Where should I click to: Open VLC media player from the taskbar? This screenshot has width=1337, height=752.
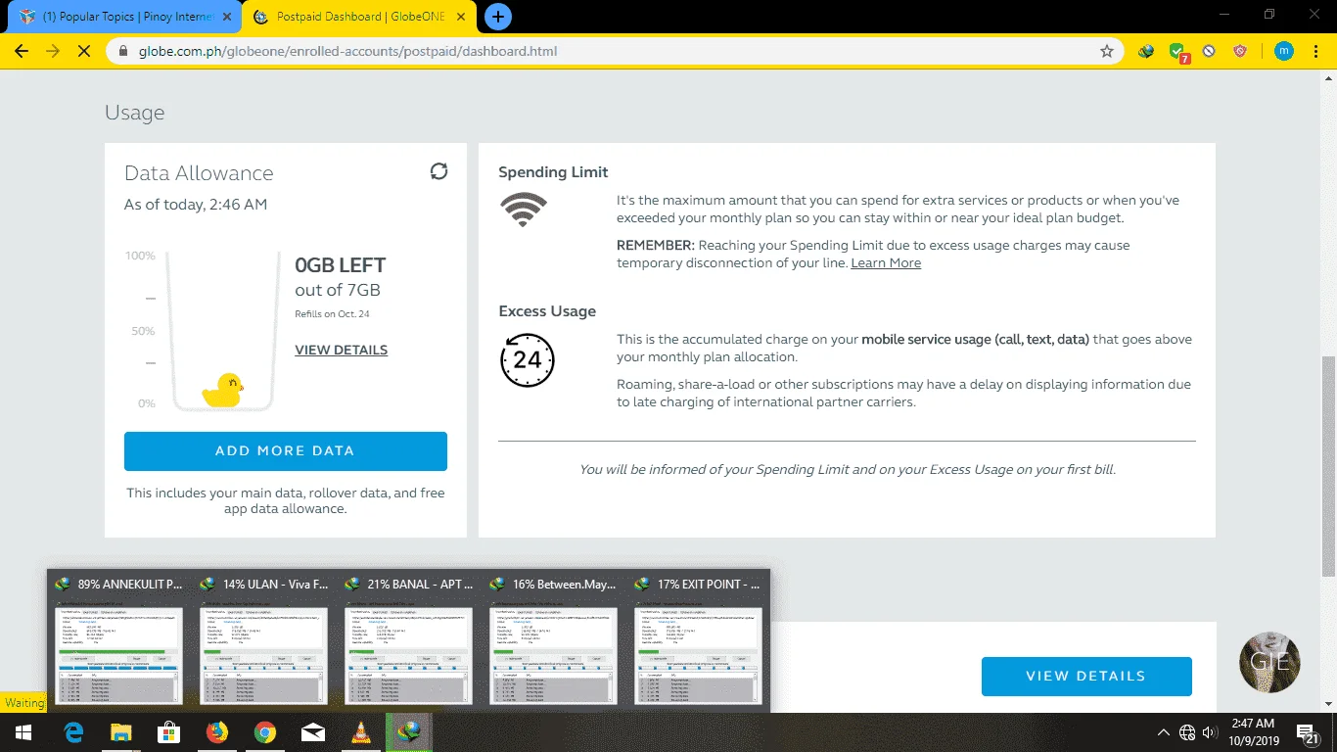pos(361,732)
